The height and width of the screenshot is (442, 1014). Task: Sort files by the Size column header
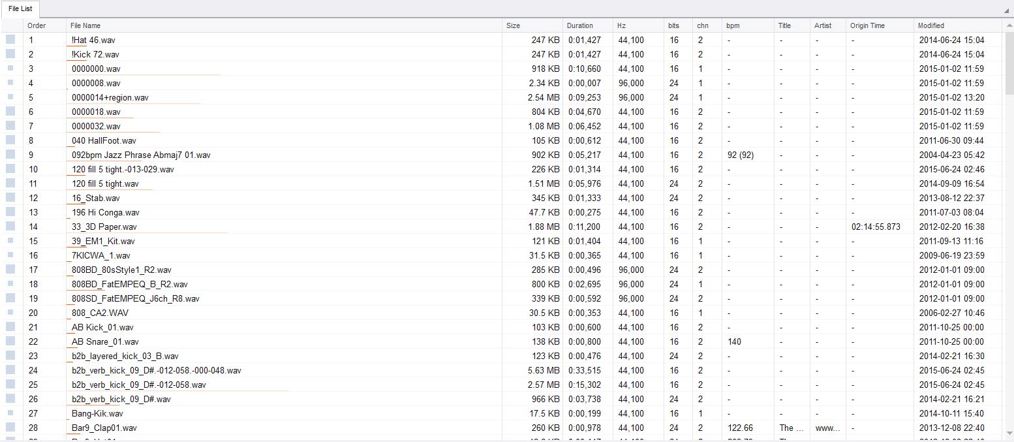(513, 25)
